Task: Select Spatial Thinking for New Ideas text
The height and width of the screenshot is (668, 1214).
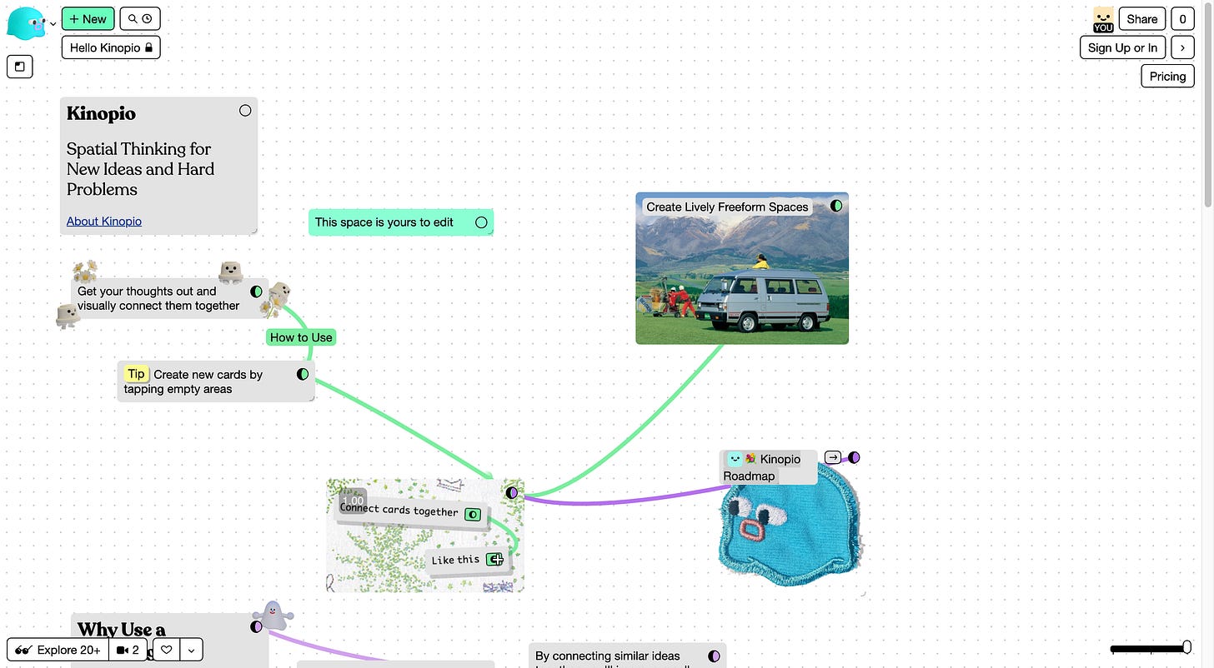Action: pos(140,169)
